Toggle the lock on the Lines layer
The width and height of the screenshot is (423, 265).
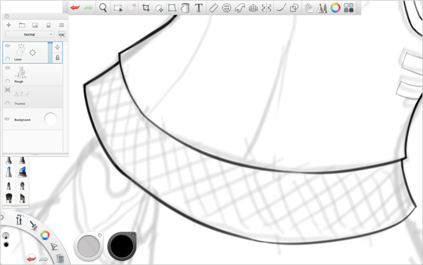click(58, 58)
